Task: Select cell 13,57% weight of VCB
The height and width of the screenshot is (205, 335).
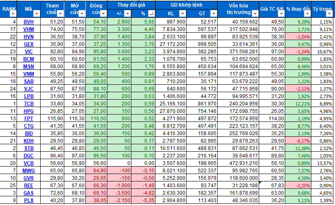Action: click(x=323, y=163)
